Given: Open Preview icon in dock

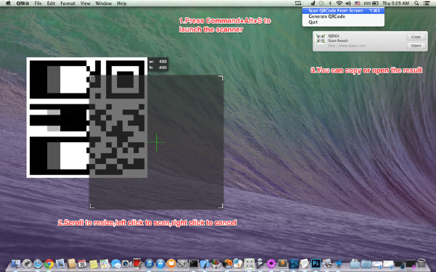Looking at the screenshot, I should (327, 263).
